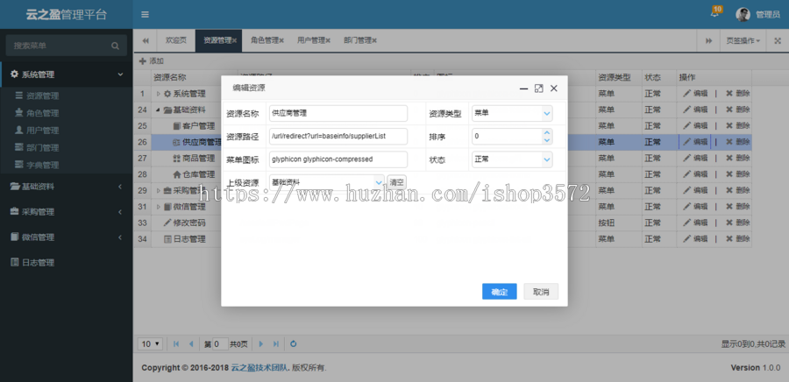789x382 pixels.
Task: Maximize the 编辑资源 dialog
Action: (538, 88)
